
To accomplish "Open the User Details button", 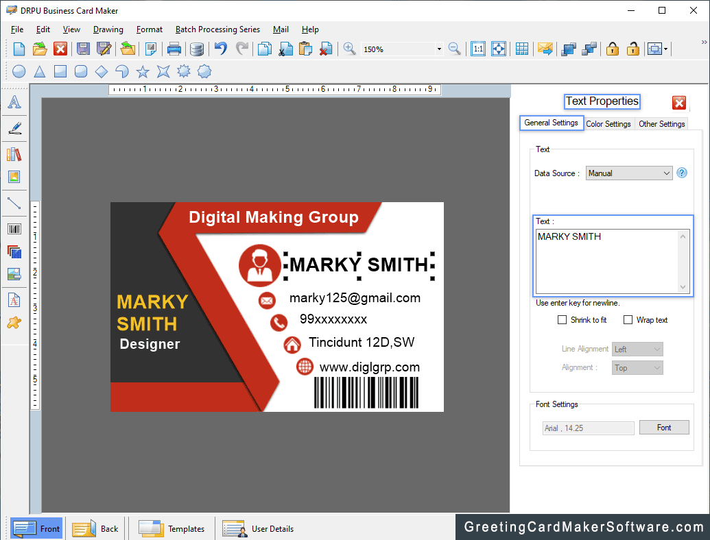I will coord(258,528).
